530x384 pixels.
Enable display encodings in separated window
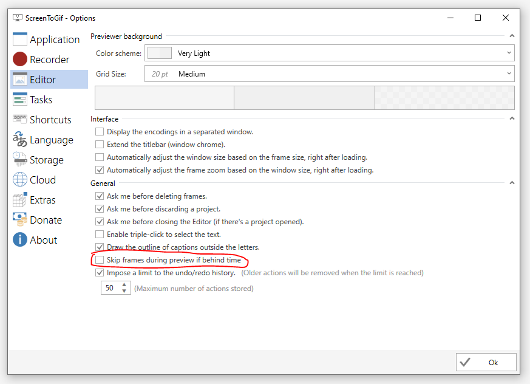100,132
